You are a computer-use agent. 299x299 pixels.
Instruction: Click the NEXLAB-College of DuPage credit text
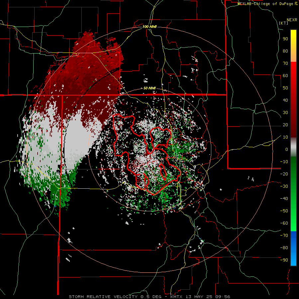(x=267, y=4)
